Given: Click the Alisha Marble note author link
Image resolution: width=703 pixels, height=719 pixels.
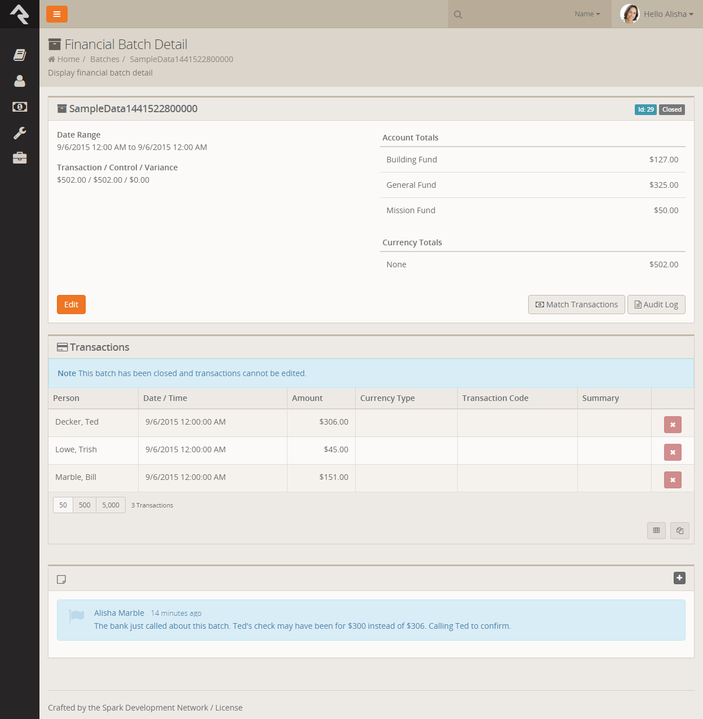Looking at the screenshot, I should [119, 613].
